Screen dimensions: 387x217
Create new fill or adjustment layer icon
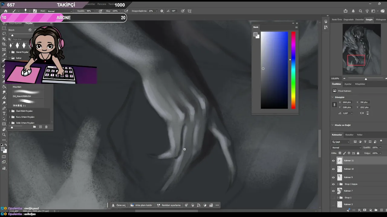[x=370, y=210]
